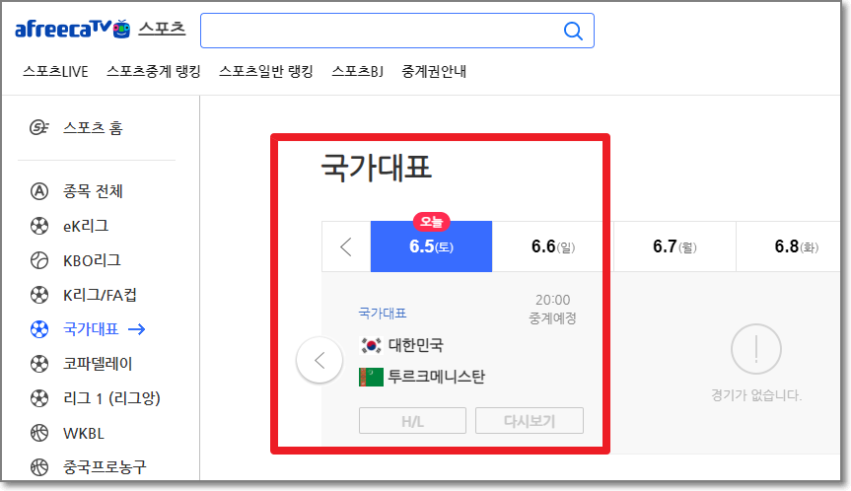Select 종목 전체 in sidebar
This screenshot has height=491, width=851.
93,191
